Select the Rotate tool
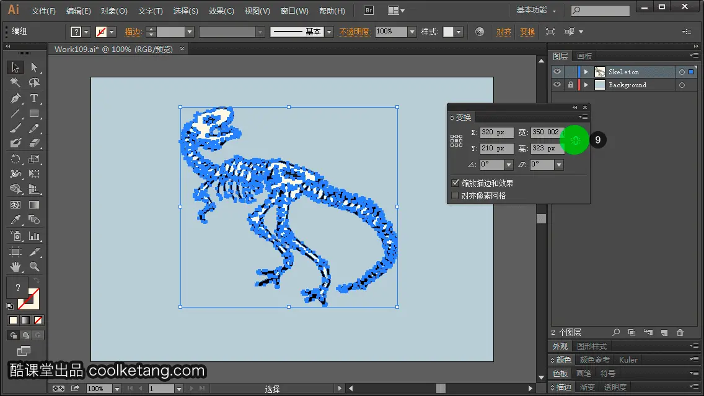Image resolution: width=704 pixels, height=396 pixels. coord(15,159)
